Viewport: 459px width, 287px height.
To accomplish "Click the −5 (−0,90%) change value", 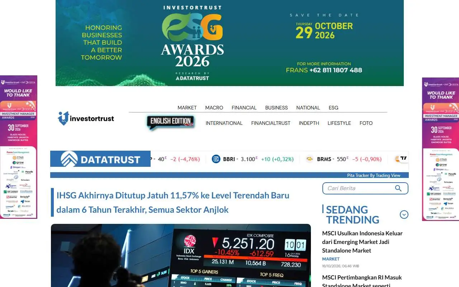I will 366,159.
